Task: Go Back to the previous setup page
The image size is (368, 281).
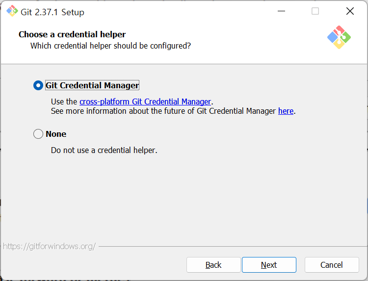Action: 213,265
